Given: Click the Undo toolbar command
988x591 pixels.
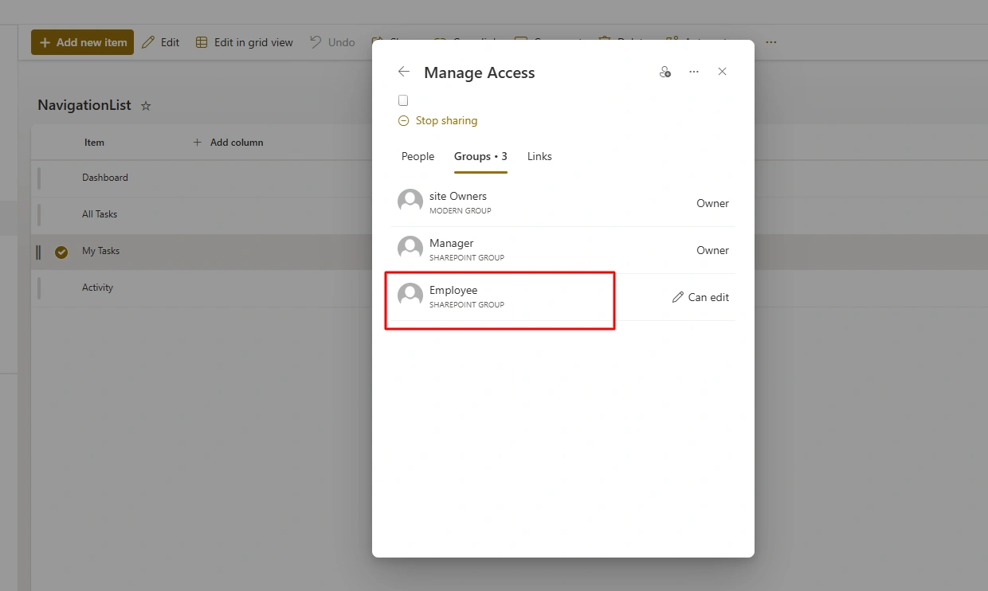Looking at the screenshot, I should point(332,42).
